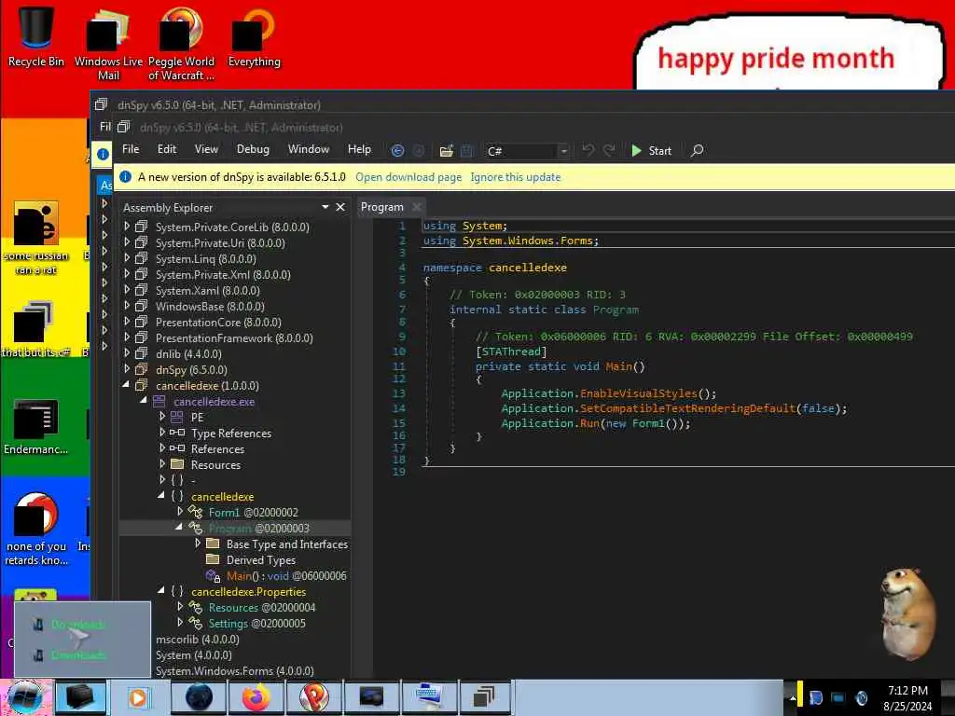Click the Open file folder icon
This screenshot has height=716, width=955.
point(447,150)
